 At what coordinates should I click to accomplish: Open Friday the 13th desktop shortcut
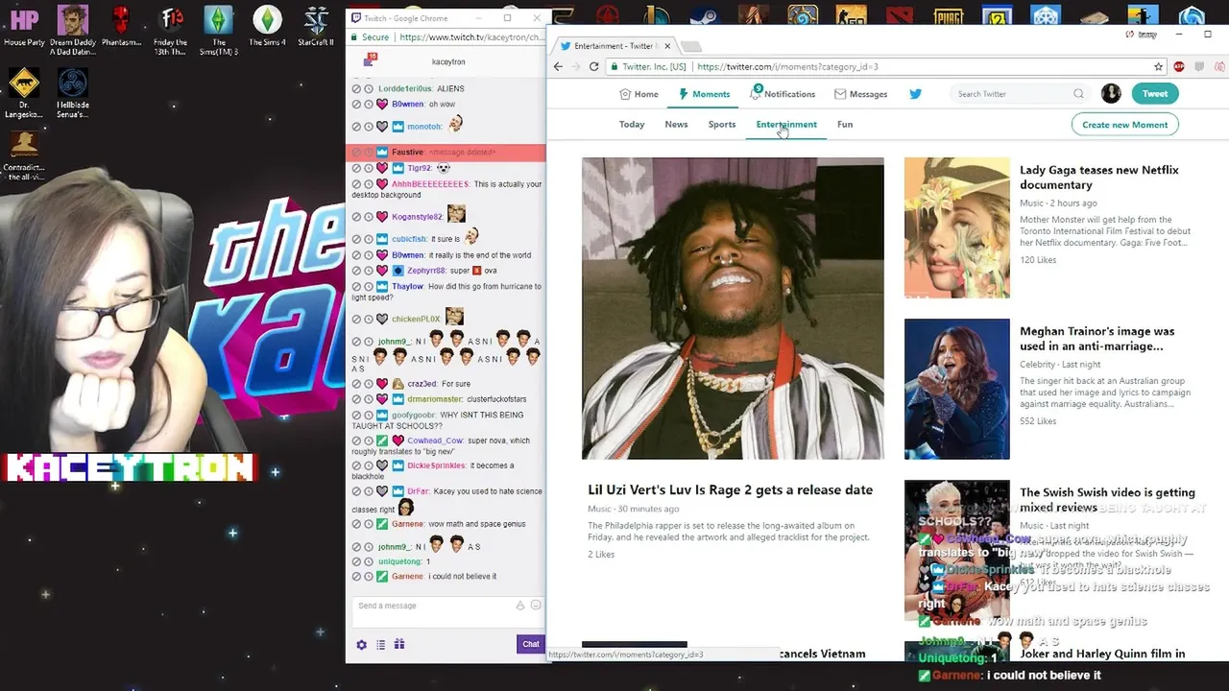tap(171, 31)
